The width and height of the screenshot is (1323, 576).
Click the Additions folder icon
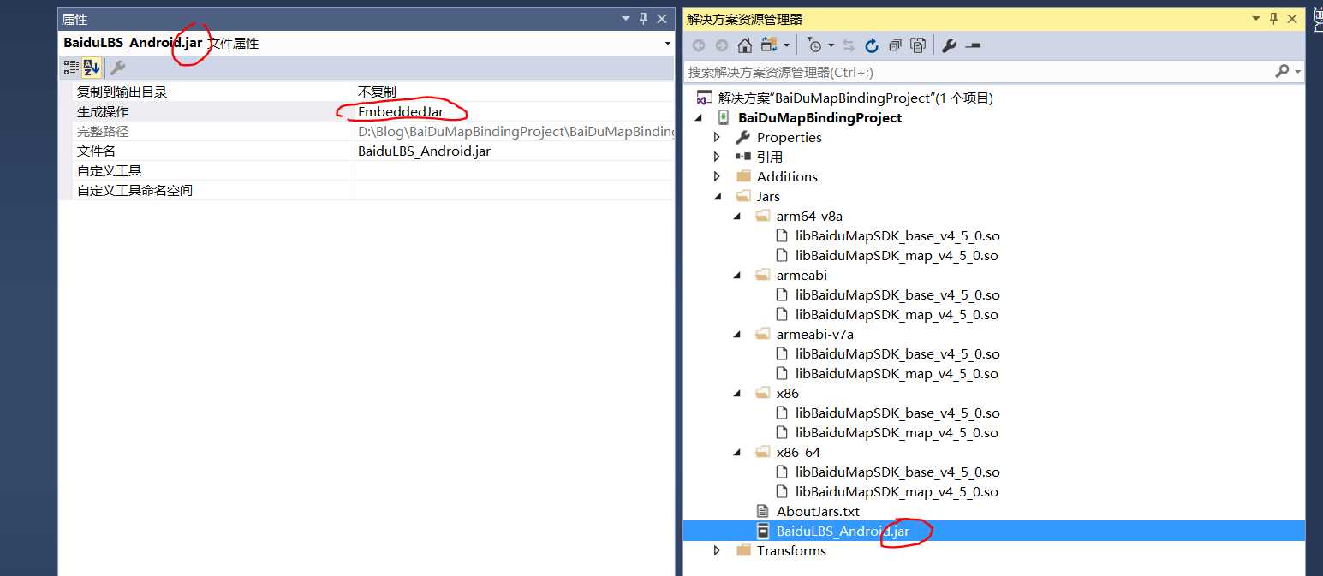click(x=743, y=176)
